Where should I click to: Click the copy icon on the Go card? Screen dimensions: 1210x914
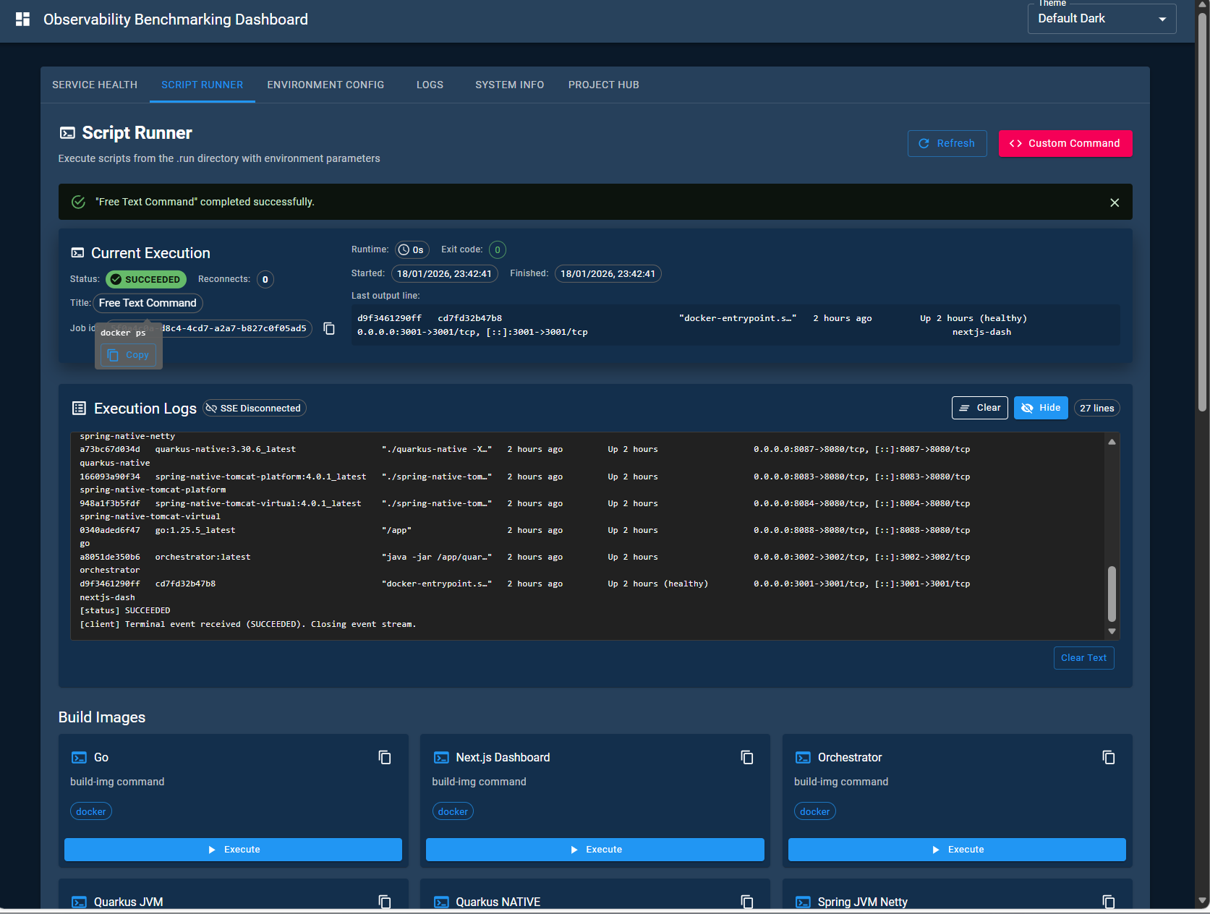coord(384,757)
